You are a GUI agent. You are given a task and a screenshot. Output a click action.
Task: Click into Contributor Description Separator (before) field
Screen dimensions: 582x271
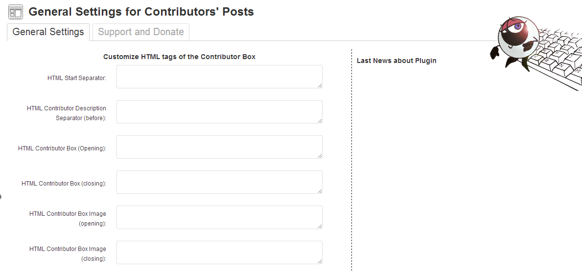(x=219, y=112)
